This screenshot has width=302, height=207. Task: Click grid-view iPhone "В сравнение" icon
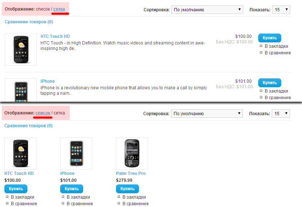point(63,203)
